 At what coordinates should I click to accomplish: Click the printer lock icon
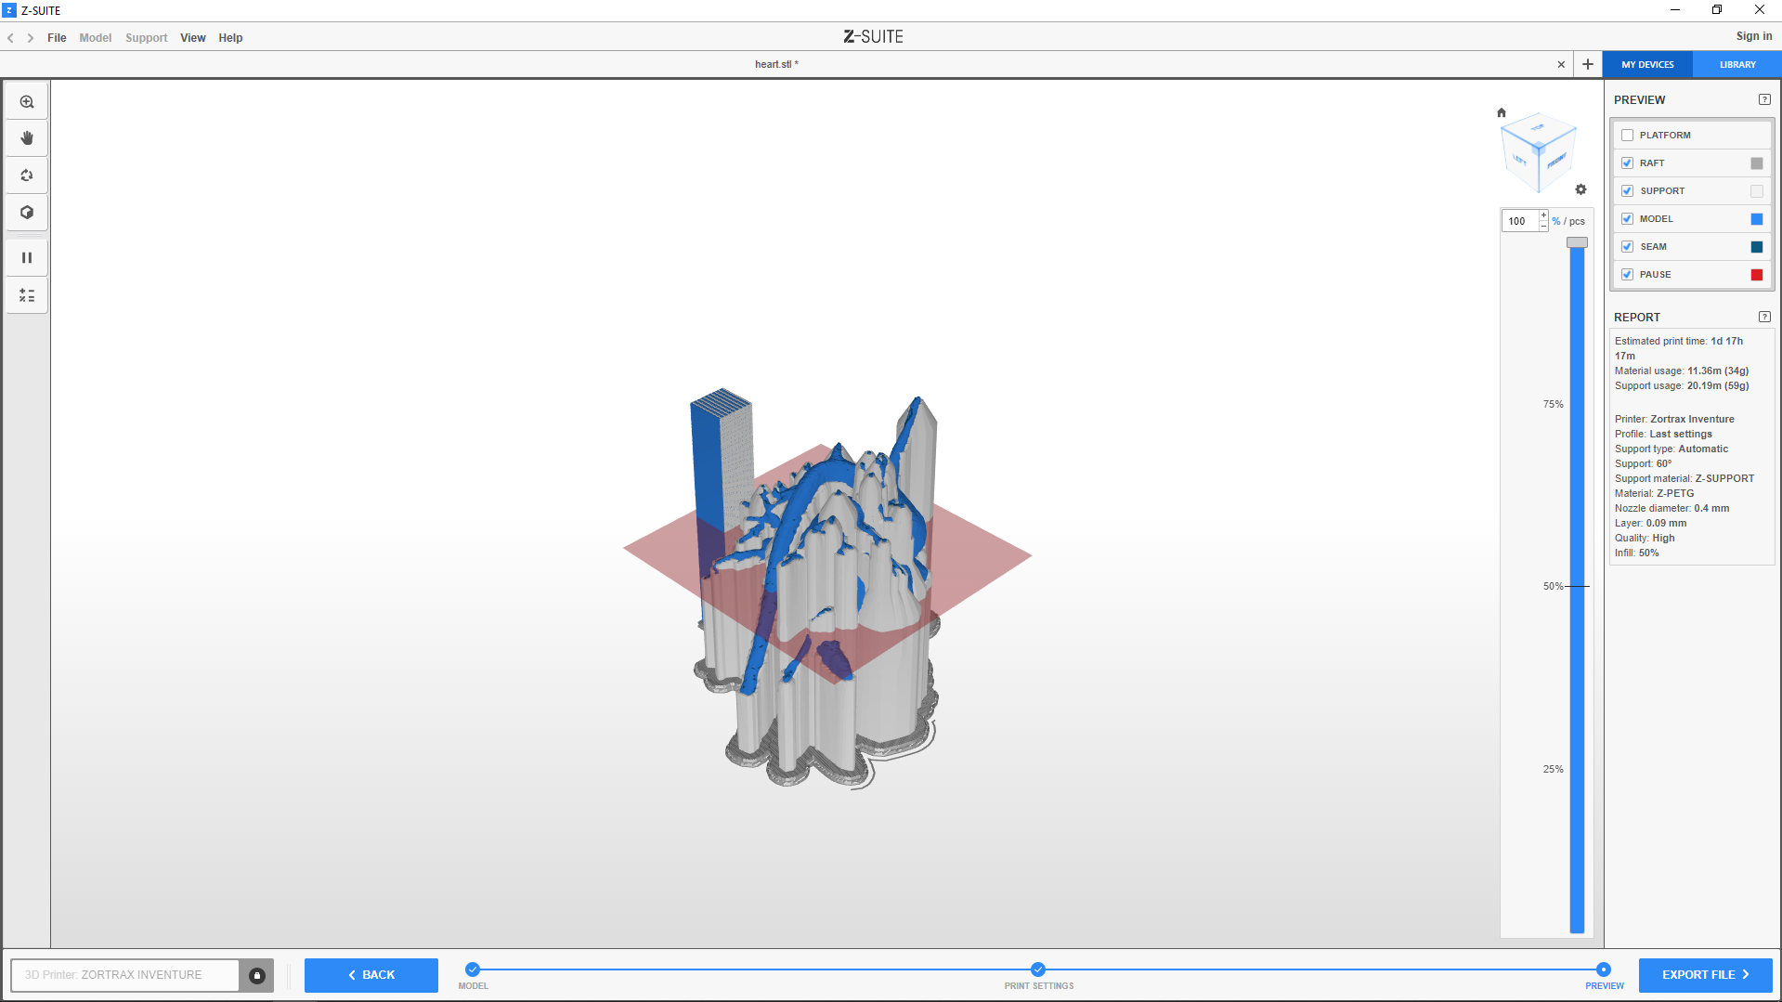257,975
